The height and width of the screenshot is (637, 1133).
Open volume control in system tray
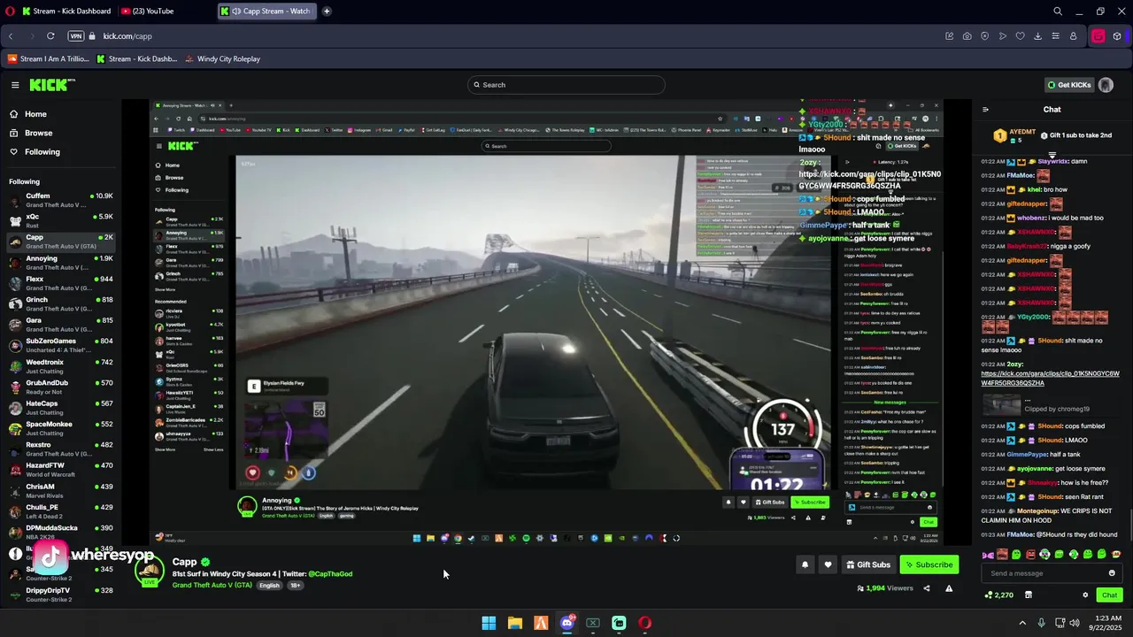click(1075, 623)
